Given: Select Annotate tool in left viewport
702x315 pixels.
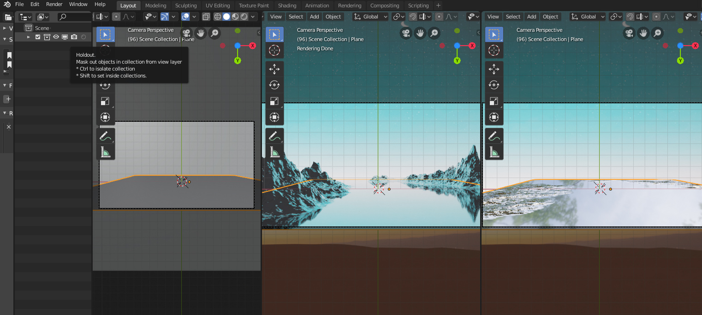Looking at the screenshot, I should pos(105,136).
